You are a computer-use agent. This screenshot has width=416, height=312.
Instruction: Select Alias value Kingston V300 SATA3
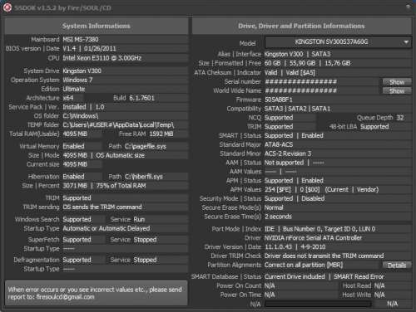297,54
